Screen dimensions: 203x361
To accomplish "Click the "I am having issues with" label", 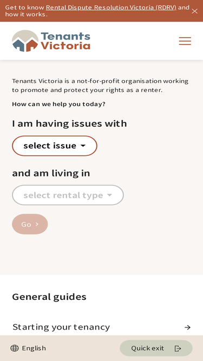I will (x=69, y=123).
